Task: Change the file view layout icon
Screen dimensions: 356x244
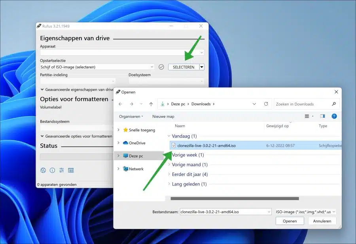Action: point(307,116)
